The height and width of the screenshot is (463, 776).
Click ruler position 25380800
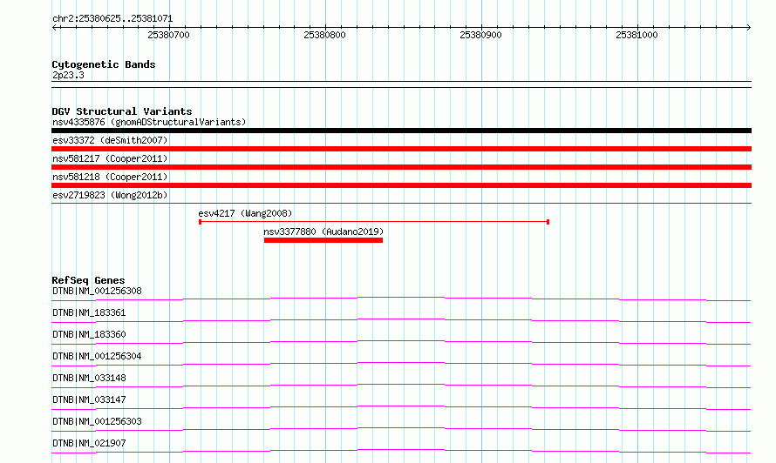pos(324,35)
